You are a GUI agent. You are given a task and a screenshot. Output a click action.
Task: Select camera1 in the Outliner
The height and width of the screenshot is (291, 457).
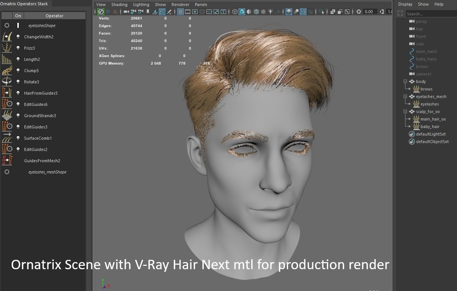tap(424, 74)
